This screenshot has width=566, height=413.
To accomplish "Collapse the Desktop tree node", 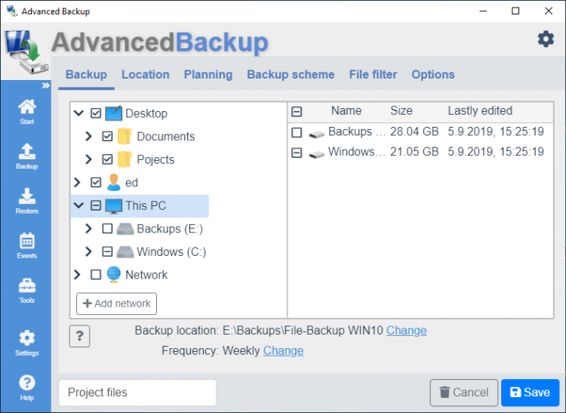I will pyautogui.click(x=78, y=113).
